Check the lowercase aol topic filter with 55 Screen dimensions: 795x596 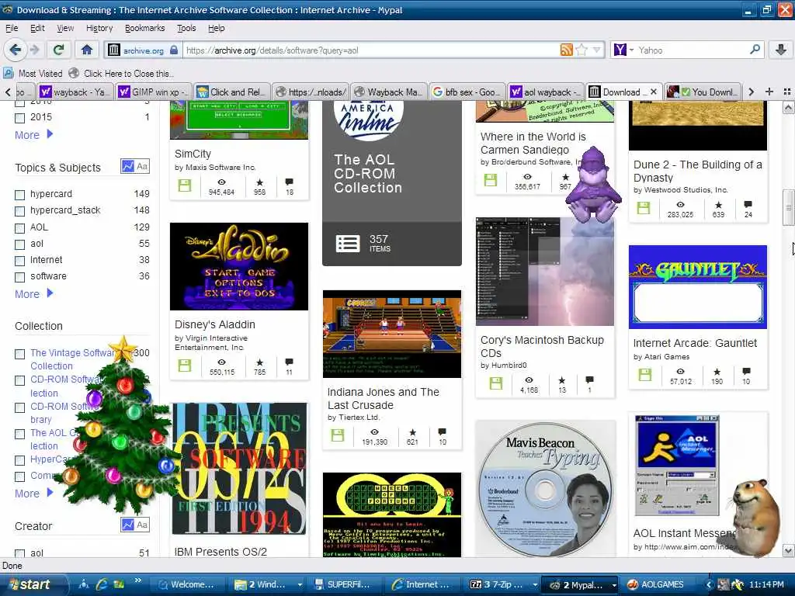point(19,244)
